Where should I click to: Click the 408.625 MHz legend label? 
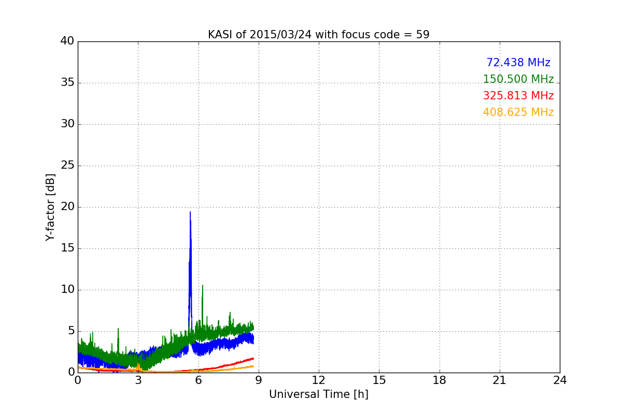click(518, 112)
